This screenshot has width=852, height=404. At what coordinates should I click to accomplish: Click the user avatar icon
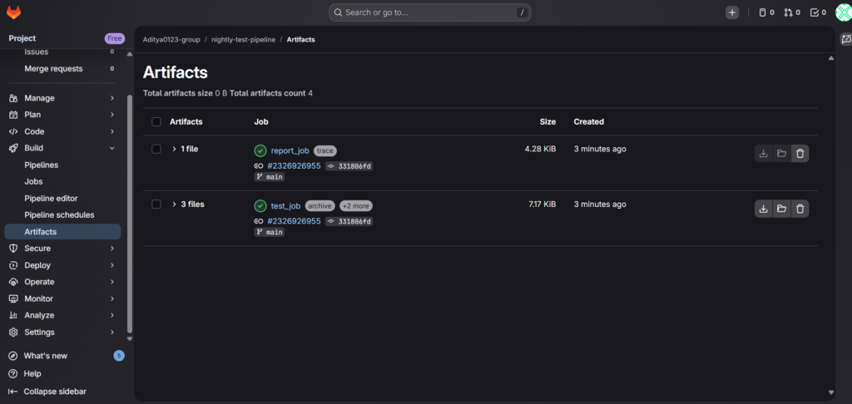tap(842, 12)
